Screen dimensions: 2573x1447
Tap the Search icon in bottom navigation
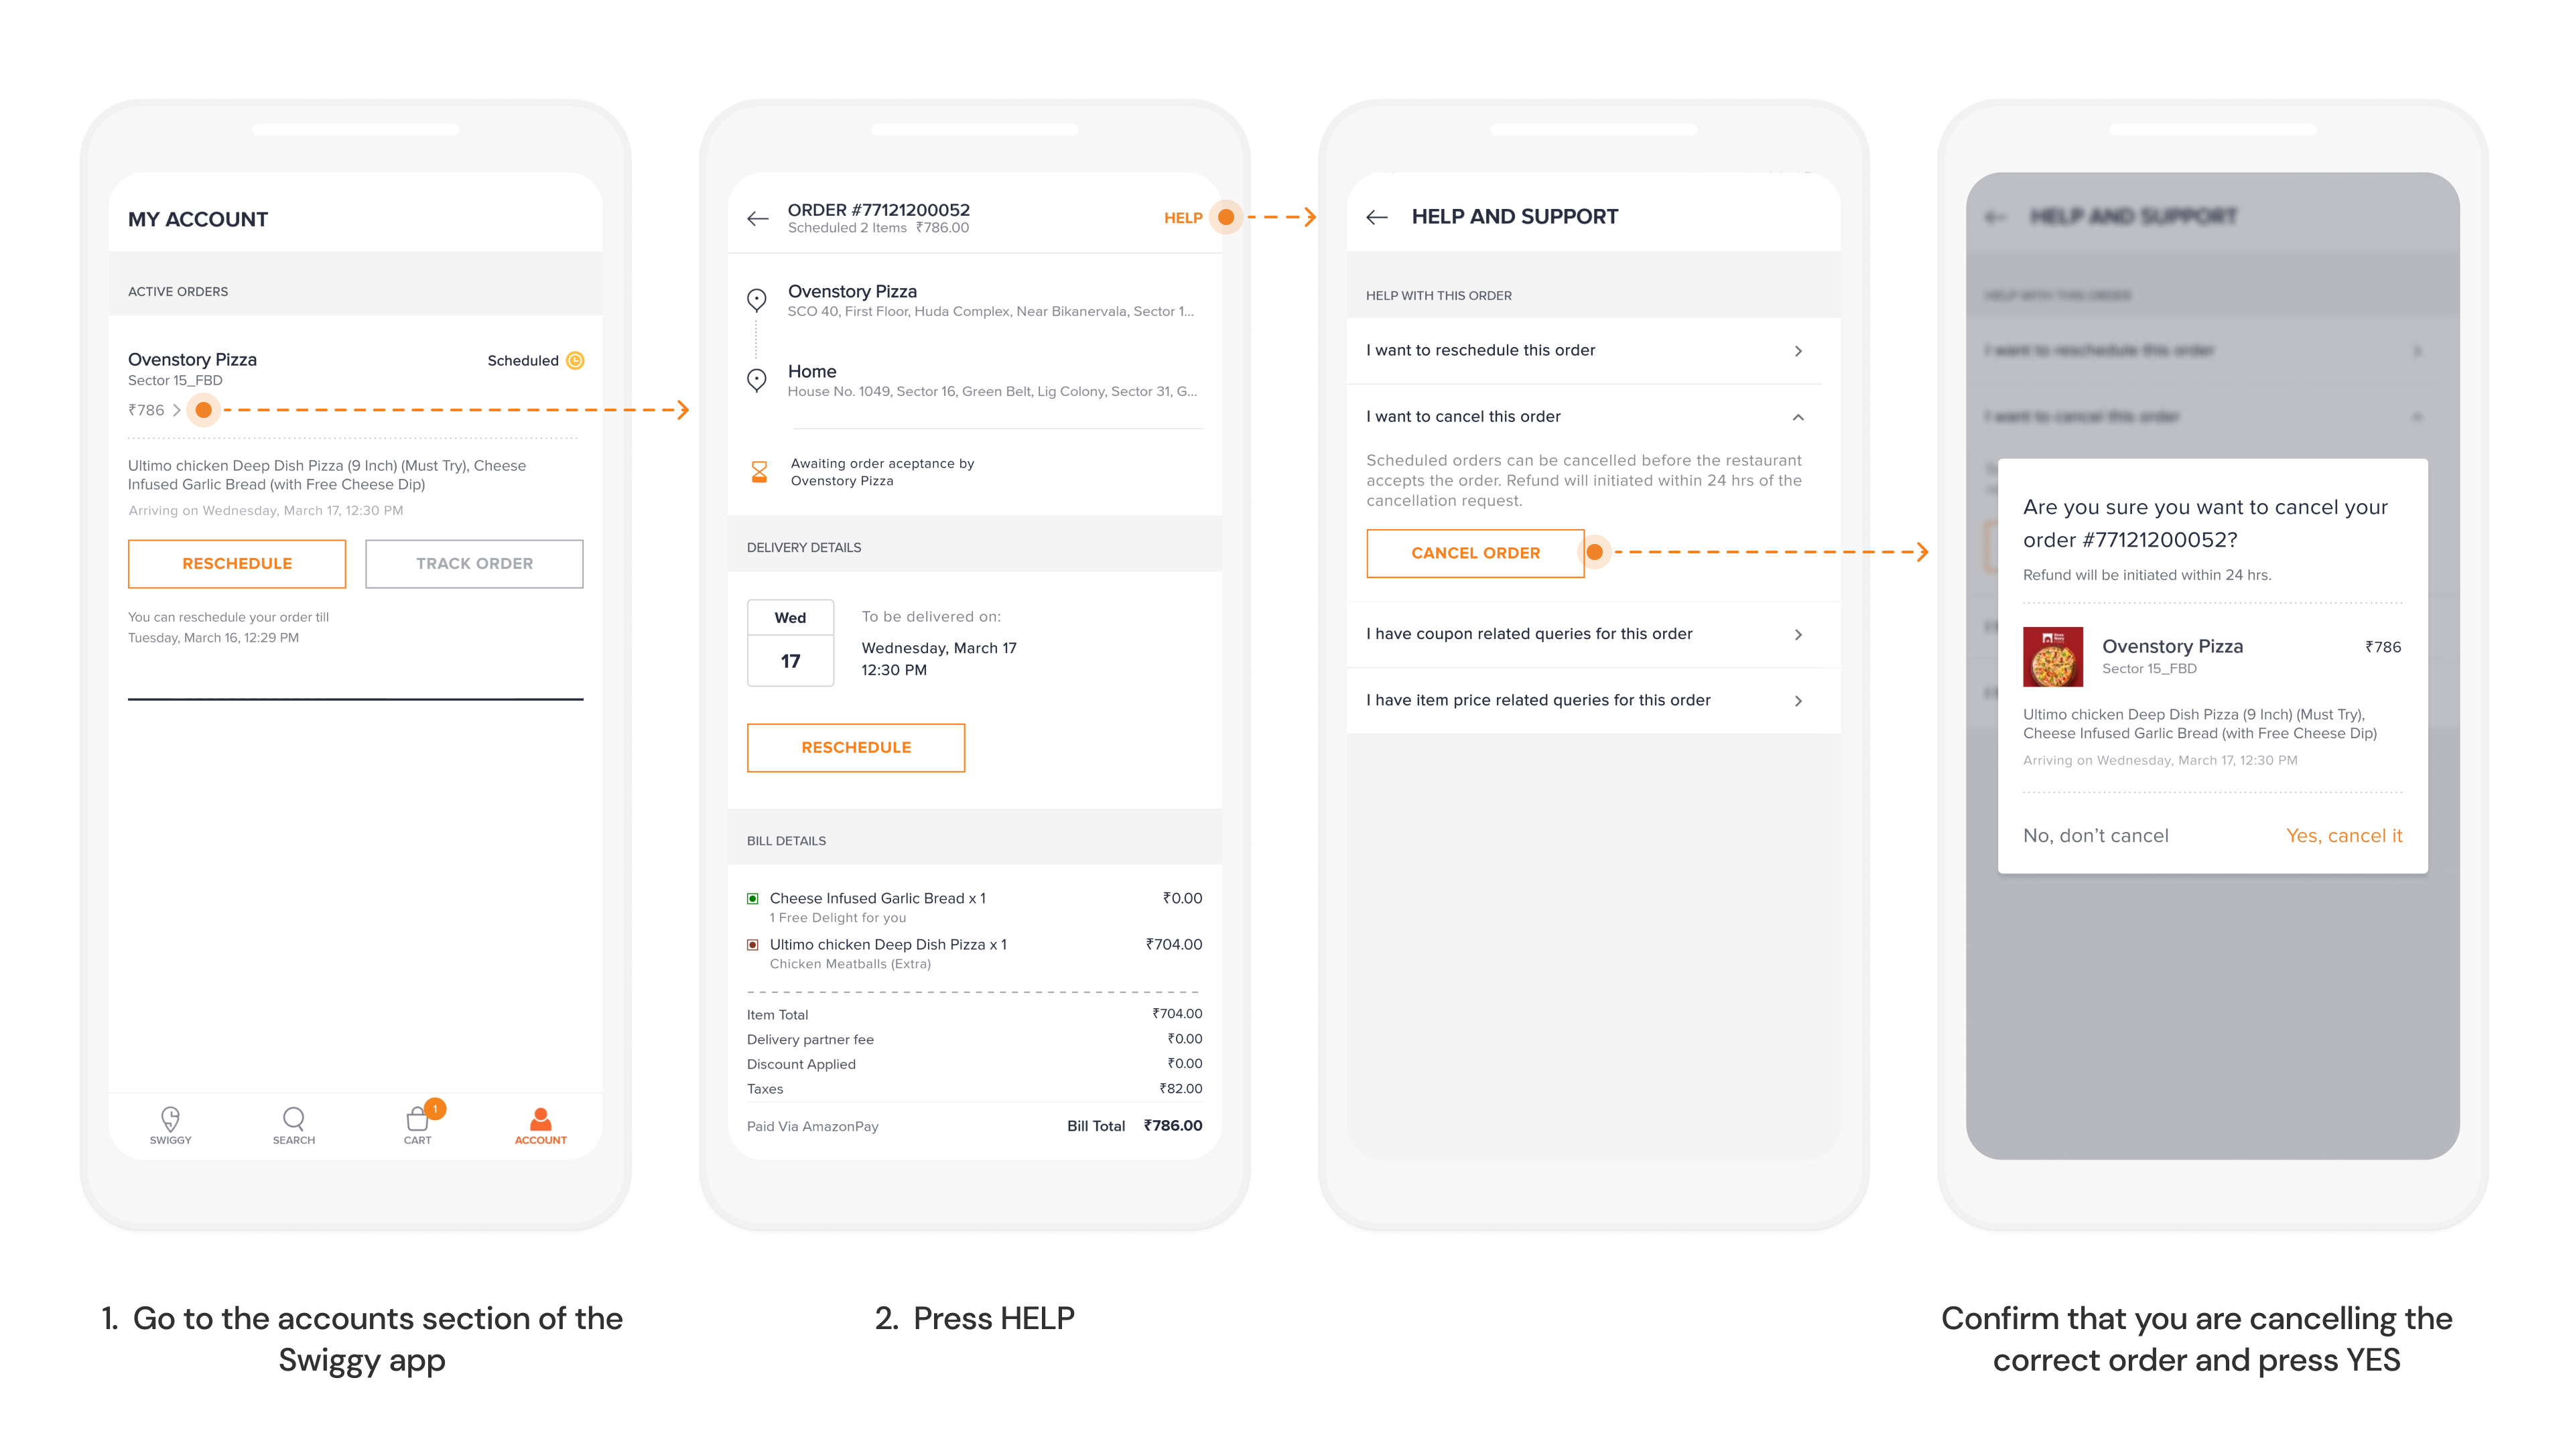pyautogui.click(x=295, y=1123)
